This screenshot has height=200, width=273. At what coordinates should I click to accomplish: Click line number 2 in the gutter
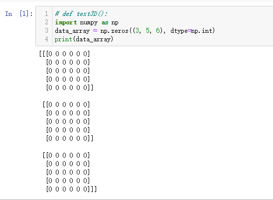click(x=46, y=22)
